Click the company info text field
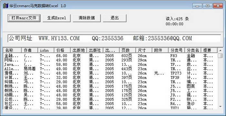The height and width of the screenshot is (116, 226). (x=114, y=39)
